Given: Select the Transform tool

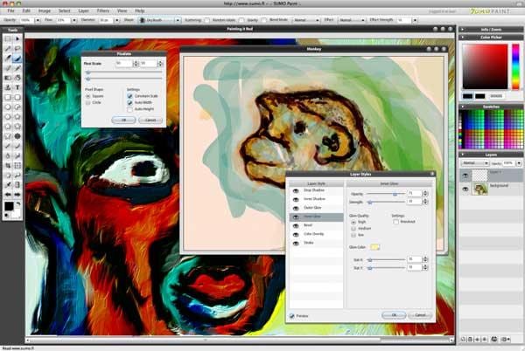Looking at the screenshot, I should [17, 165].
